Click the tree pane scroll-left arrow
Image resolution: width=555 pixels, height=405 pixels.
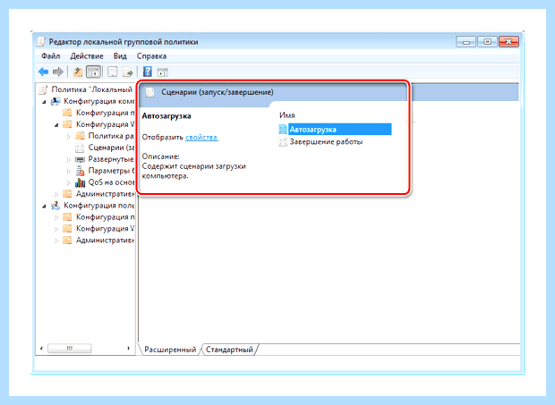click(x=41, y=349)
